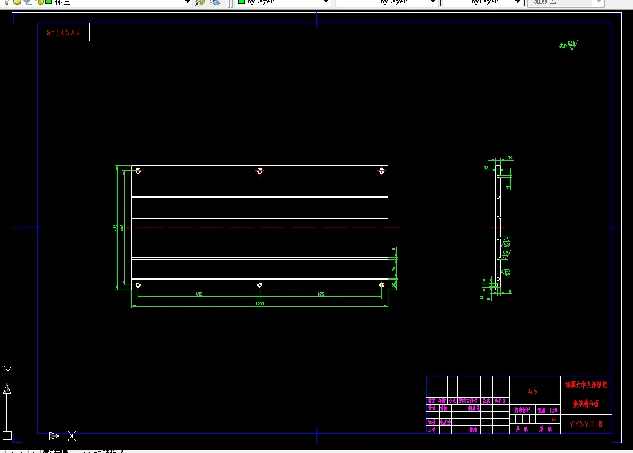This screenshot has width=633, height=453.
Task: Select the left 475 hole spacing dimension
Action: pos(199,294)
